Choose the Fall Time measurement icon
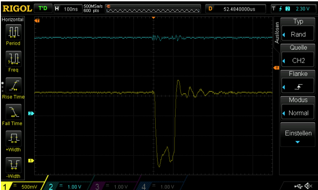The width and height of the screenshot is (318, 190). pos(13,112)
